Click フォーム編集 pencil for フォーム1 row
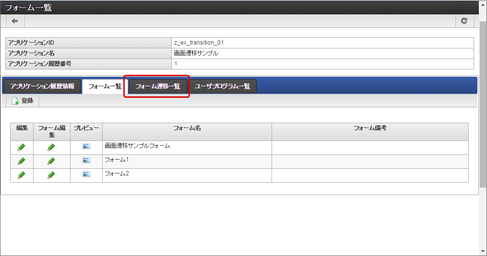Image resolution: width=487 pixels, height=256 pixels. click(x=51, y=161)
